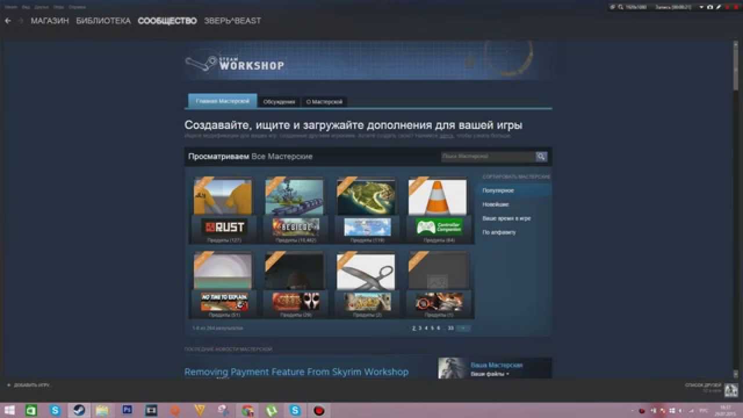This screenshot has height=418, width=743.
Task: Open the scissors preview image
Action: (366, 272)
